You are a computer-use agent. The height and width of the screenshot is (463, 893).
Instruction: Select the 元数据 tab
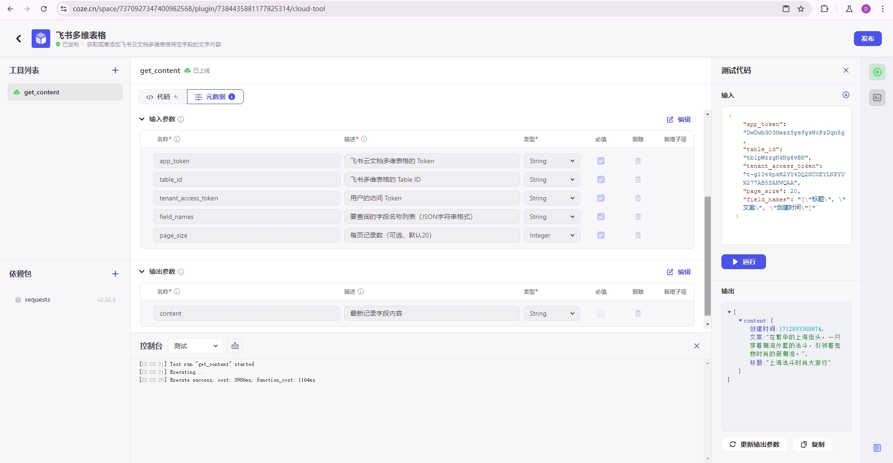(215, 97)
